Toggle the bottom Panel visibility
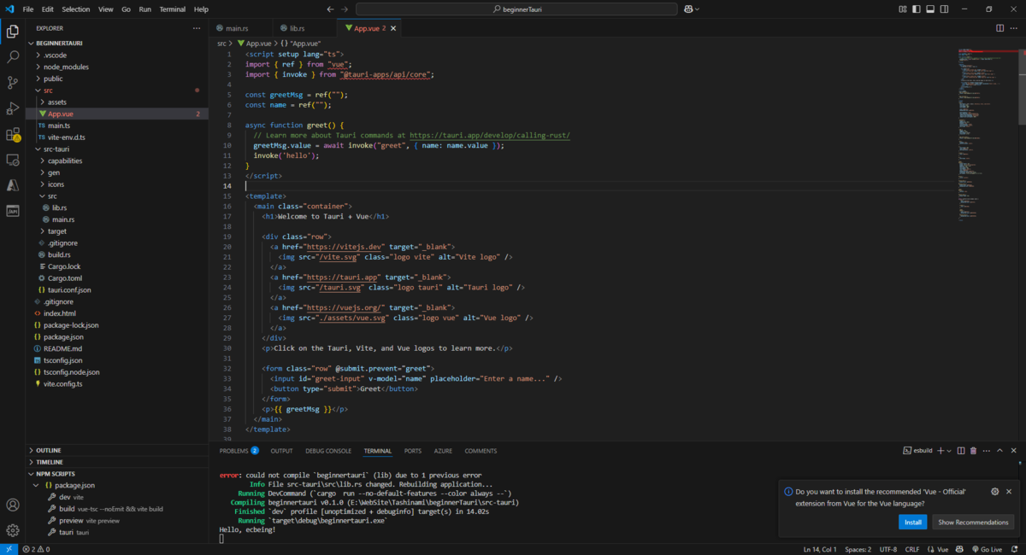1026x555 pixels. (929, 9)
